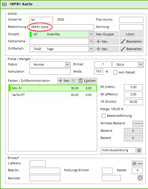This screenshot has height=189, width=148.
Task: Click the menu icon beside Individualisierung
Action: pyautogui.click(x=139, y=150)
